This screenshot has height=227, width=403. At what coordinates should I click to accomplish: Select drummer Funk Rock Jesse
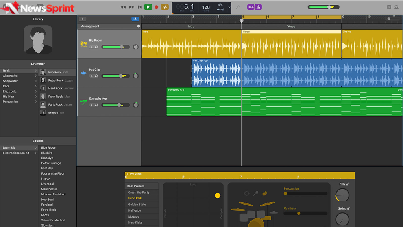tap(57, 105)
